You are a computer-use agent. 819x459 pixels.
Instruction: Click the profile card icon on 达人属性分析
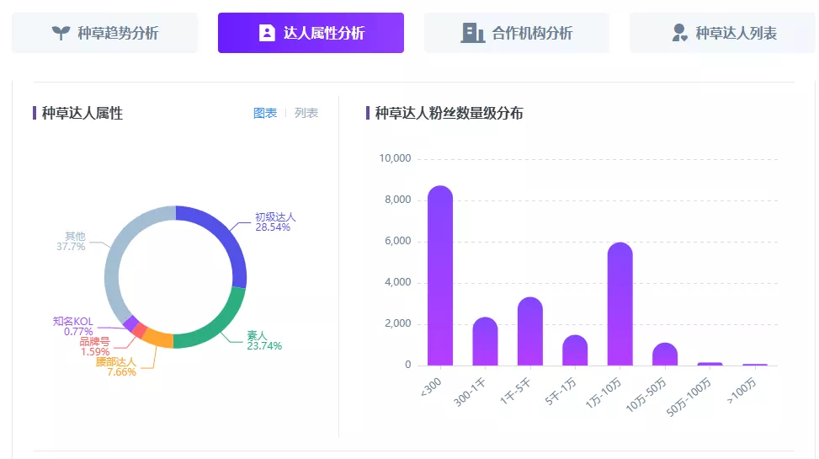click(x=267, y=33)
